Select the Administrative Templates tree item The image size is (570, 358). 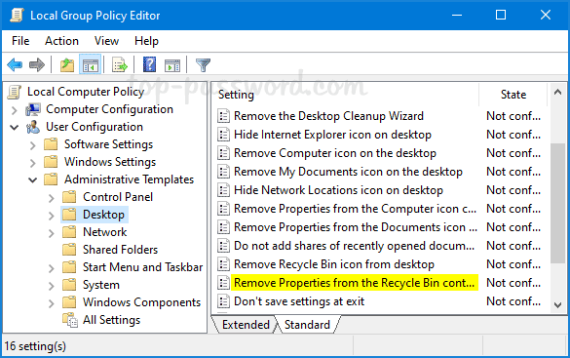[129, 179]
